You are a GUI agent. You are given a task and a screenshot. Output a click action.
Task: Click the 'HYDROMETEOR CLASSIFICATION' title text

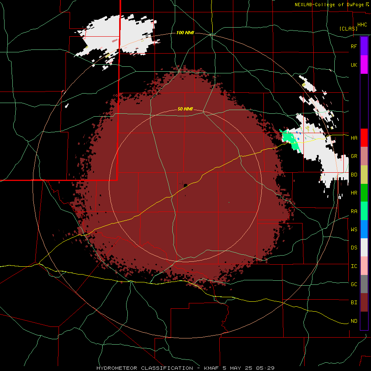click(144, 368)
